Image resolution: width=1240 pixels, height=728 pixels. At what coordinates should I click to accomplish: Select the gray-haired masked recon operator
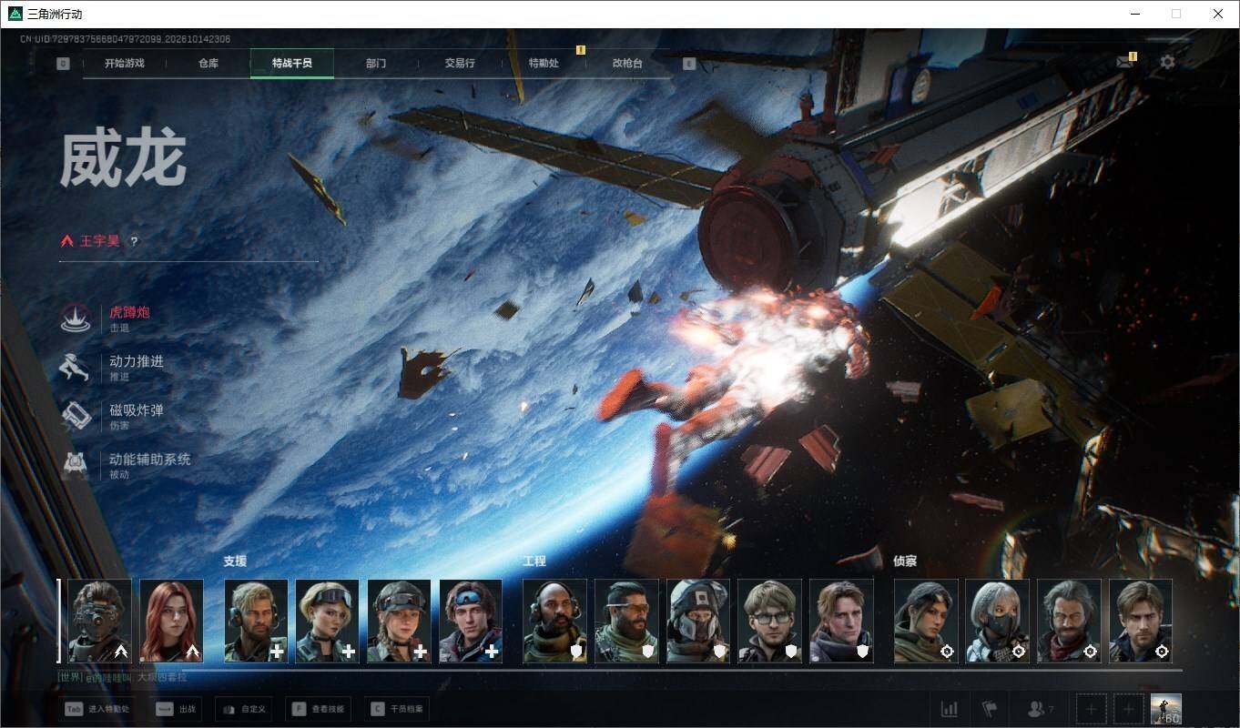point(998,621)
